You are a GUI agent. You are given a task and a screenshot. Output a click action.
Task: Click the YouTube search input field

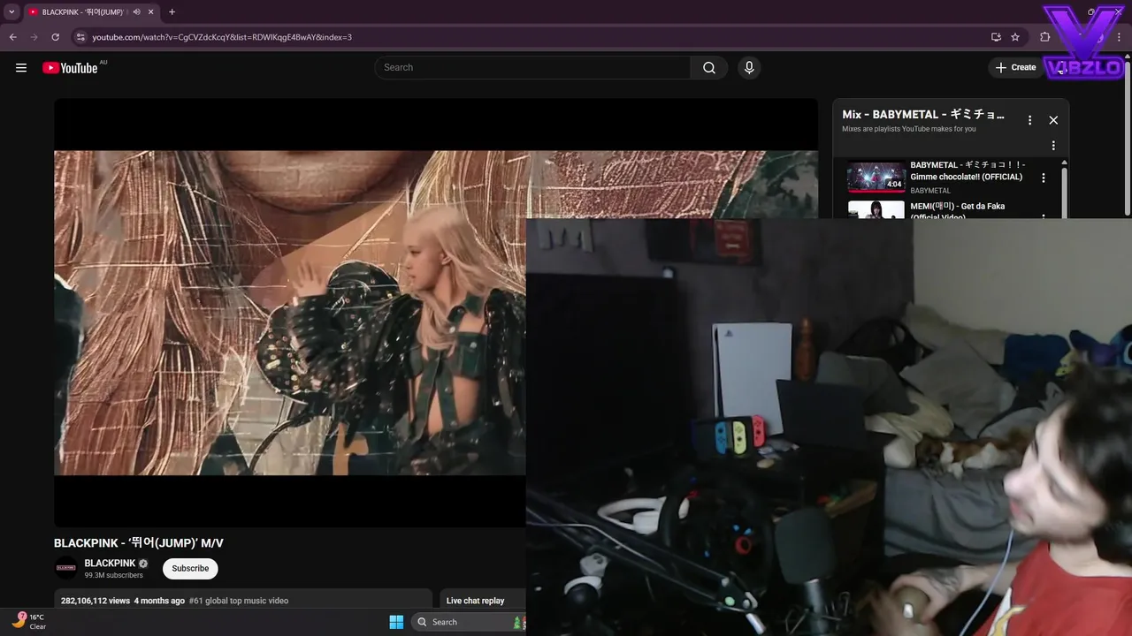[533, 67]
